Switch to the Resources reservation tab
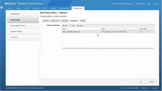The image size is (162, 91). pyautogui.click(x=55, y=21)
